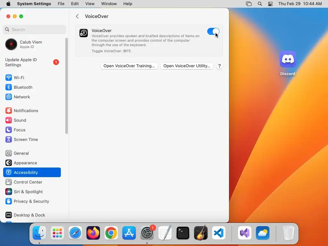Click the sidebar scrollbar

pos(67,86)
